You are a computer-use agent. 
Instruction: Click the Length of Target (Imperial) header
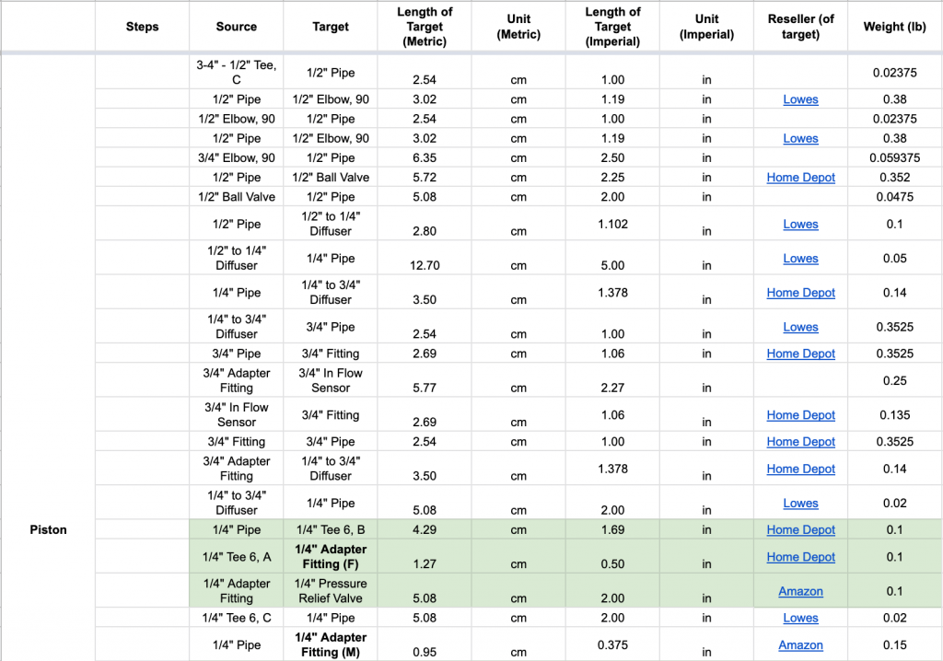pyautogui.click(x=612, y=27)
